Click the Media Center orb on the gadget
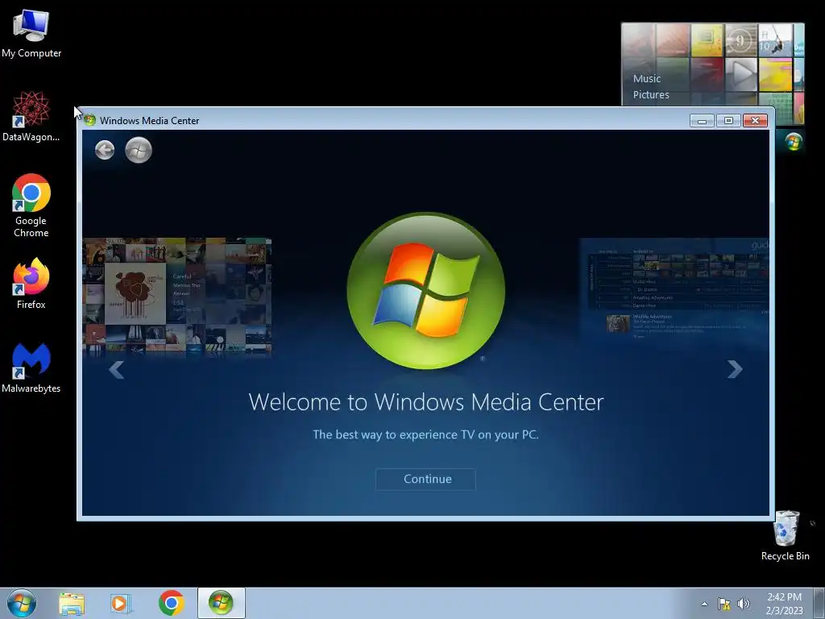The width and height of the screenshot is (825, 619). click(794, 142)
